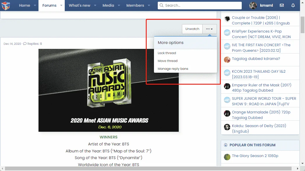Click avatar beside KCON 2023 Thailand thread
This screenshot has width=305, height=171.
[x=227, y=73]
